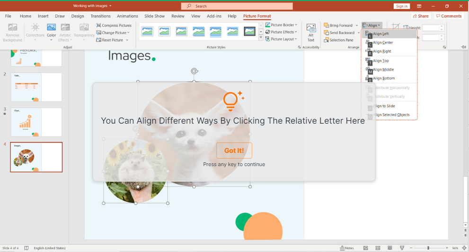
Task: Switch to Reading View icon
Action: [x=390, y=248]
